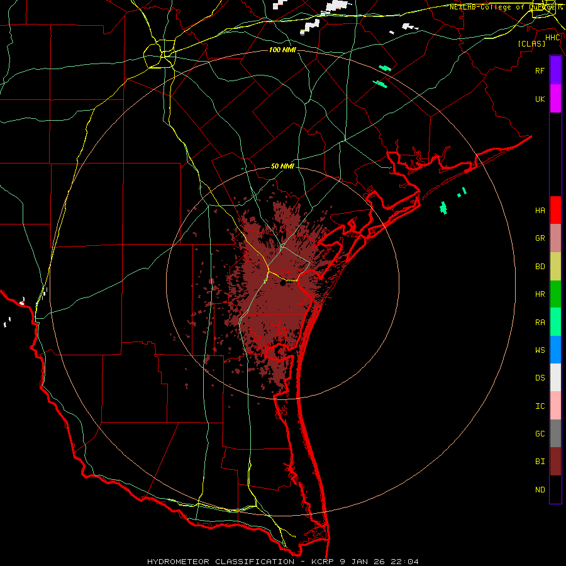The width and height of the screenshot is (566, 566).
Task: Click the HA legend label
Action: pos(540,211)
